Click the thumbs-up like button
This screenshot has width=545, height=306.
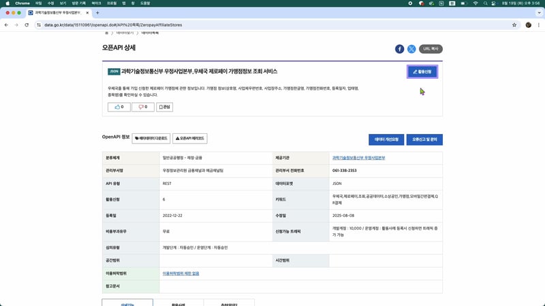(x=119, y=107)
